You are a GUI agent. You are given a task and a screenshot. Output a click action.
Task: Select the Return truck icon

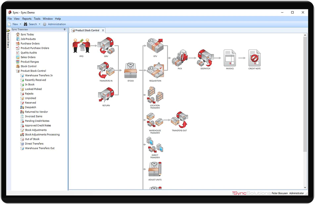(x=106, y=95)
